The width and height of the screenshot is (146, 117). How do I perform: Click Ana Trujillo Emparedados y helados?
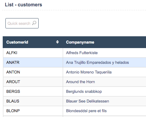[x=97, y=63]
